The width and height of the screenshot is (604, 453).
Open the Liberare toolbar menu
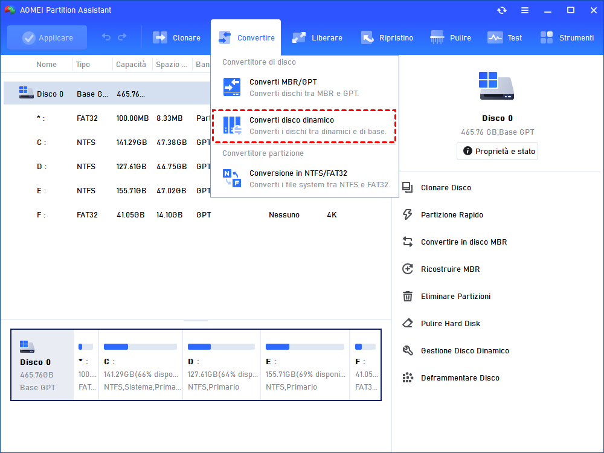(x=317, y=37)
